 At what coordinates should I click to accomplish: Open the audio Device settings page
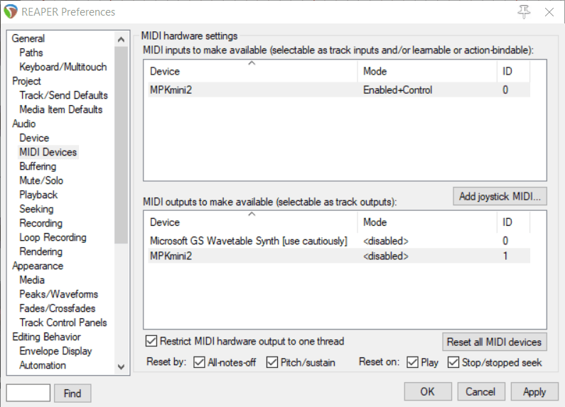click(x=34, y=138)
